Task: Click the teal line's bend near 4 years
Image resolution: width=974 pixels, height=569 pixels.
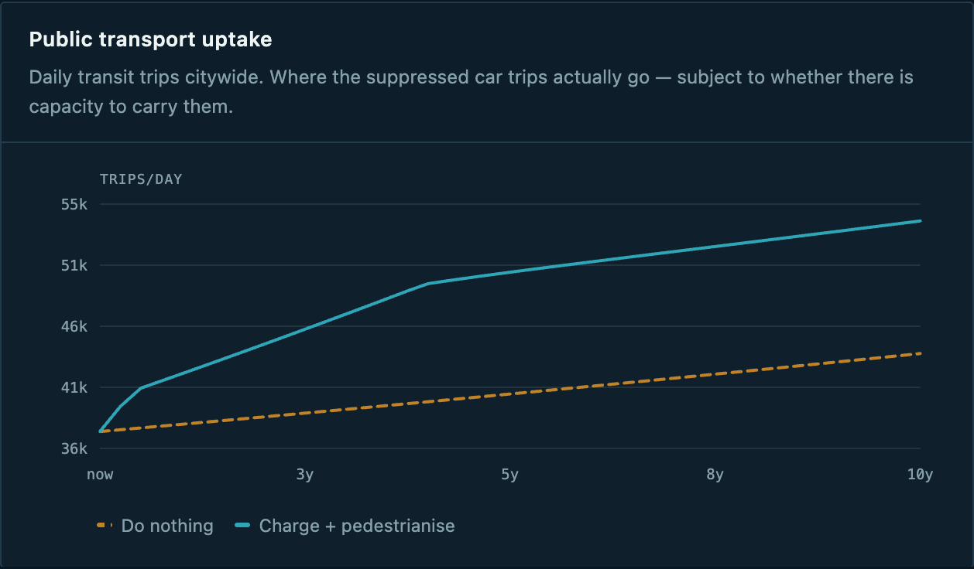Action: (x=428, y=284)
